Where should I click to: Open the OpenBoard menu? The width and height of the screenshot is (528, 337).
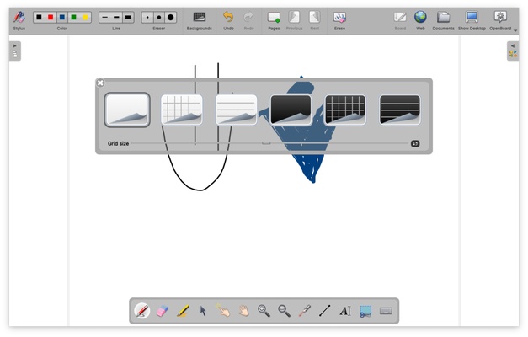(501, 20)
